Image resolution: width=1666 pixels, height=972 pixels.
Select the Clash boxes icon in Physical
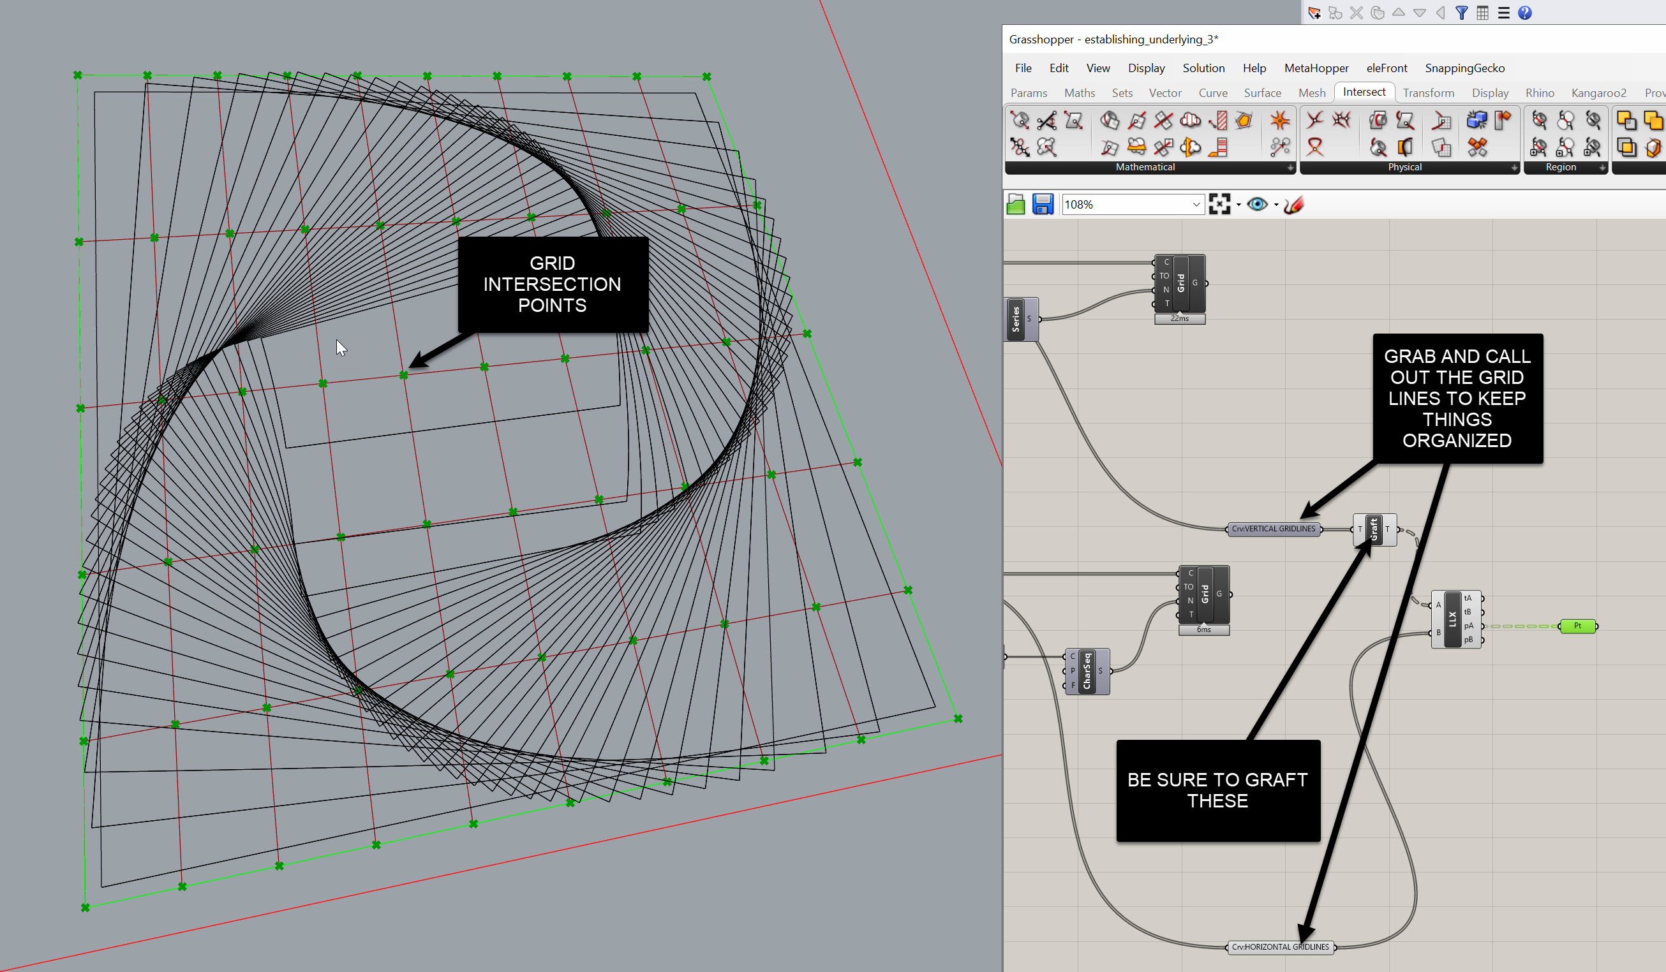(1476, 121)
